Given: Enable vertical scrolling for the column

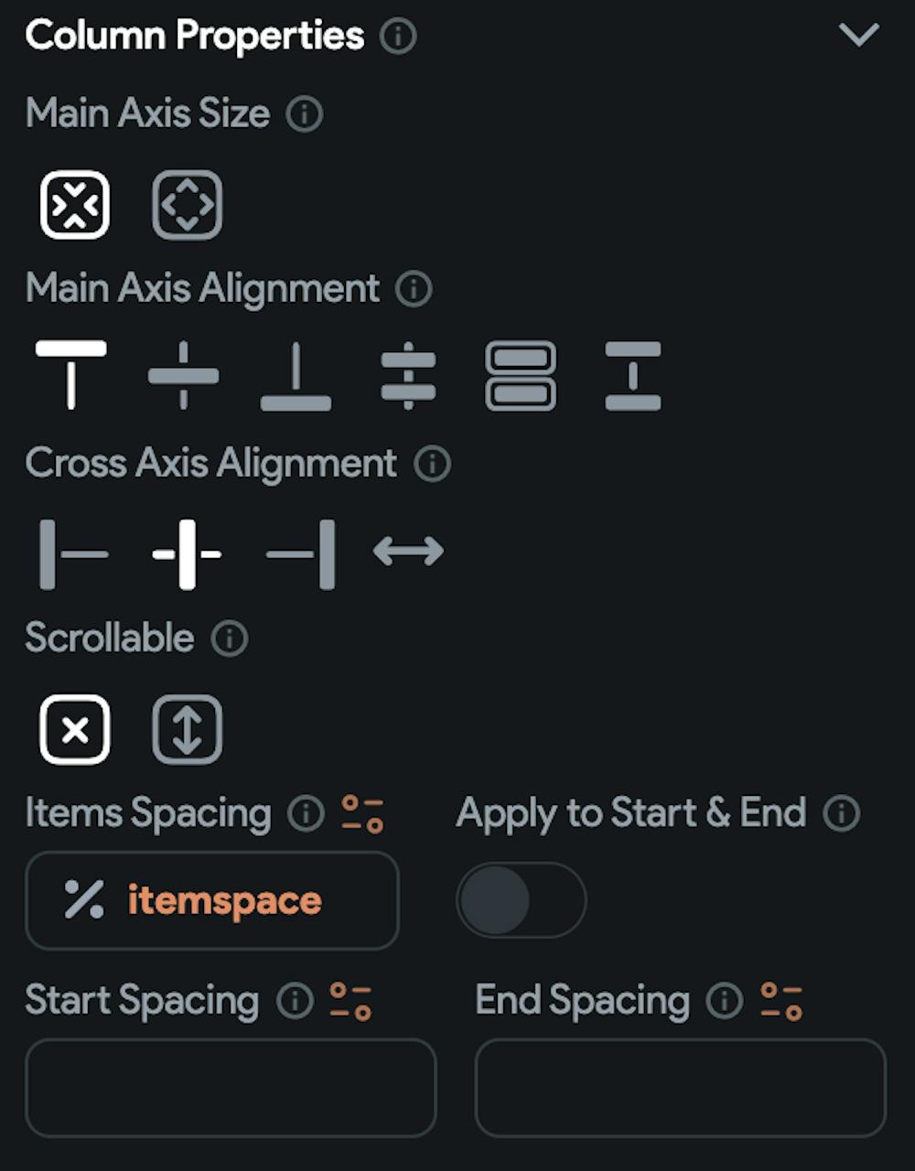Looking at the screenshot, I should (187, 730).
